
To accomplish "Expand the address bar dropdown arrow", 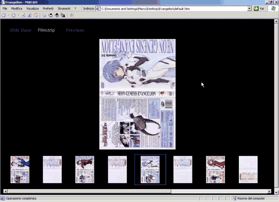I will click(x=249, y=8).
